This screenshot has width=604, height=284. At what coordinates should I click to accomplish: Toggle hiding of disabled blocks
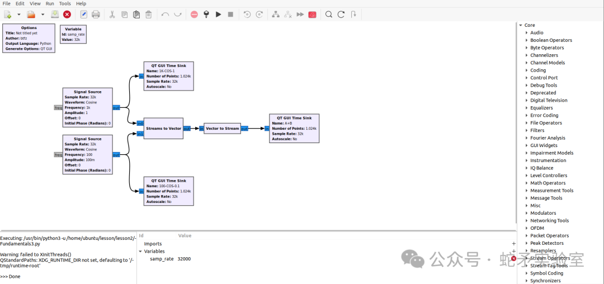pos(313,15)
